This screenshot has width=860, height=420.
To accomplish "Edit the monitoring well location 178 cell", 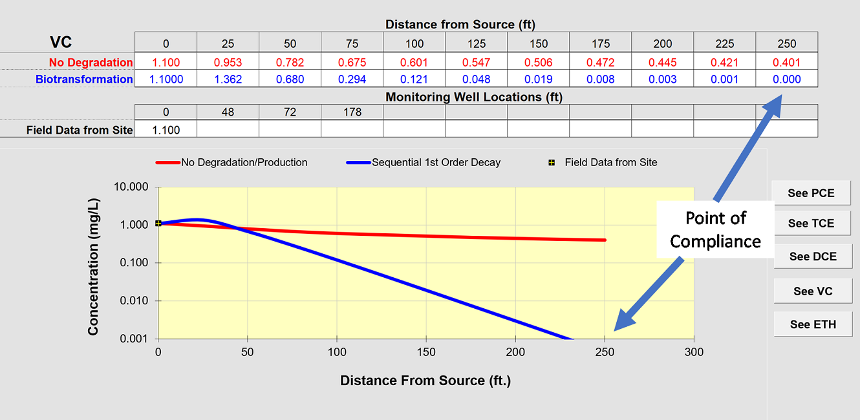I will (x=352, y=112).
